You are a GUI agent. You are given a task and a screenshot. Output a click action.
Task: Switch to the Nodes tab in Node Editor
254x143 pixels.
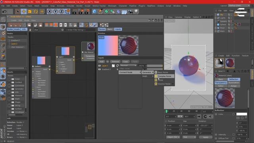click(x=10, y=29)
